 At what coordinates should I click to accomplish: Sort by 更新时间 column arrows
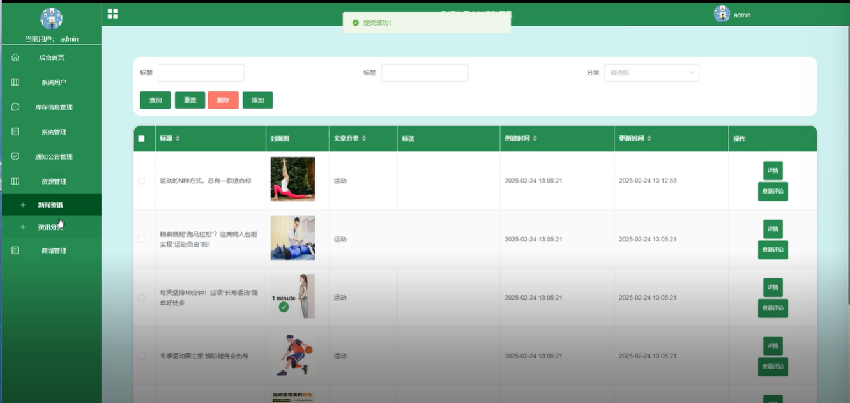[x=649, y=139]
